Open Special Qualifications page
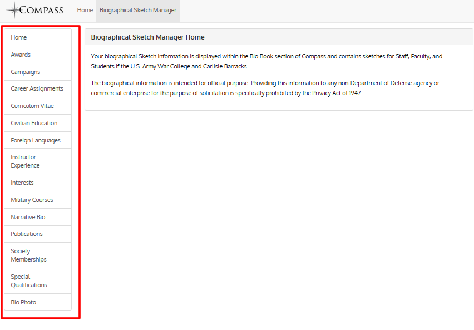Viewport: 474px width, 330px height. pyautogui.click(x=38, y=280)
